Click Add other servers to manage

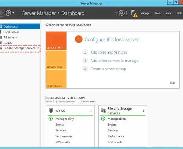[x=114, y=61]
